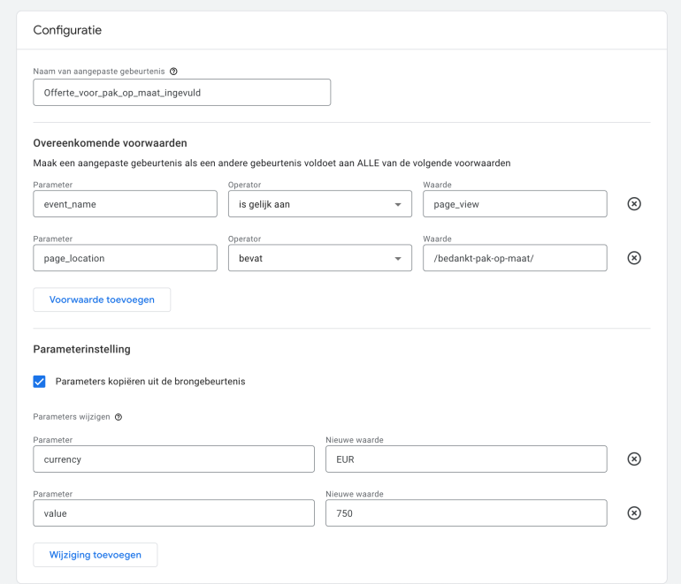This screenshot has height=584, width=681.
Task: Edit the /bedankt-pak-op-maat/ value field
Action: [515, 258]
